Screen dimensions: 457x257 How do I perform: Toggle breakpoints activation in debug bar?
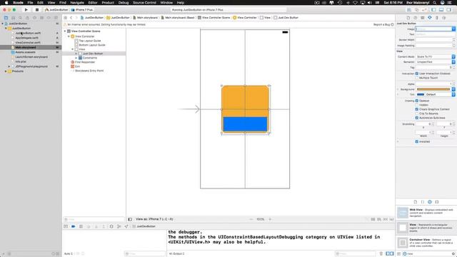74,226
